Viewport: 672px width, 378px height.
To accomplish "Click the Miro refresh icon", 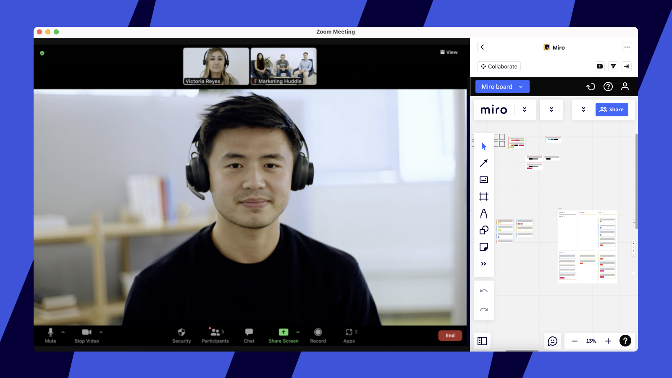I will (591, 87).
